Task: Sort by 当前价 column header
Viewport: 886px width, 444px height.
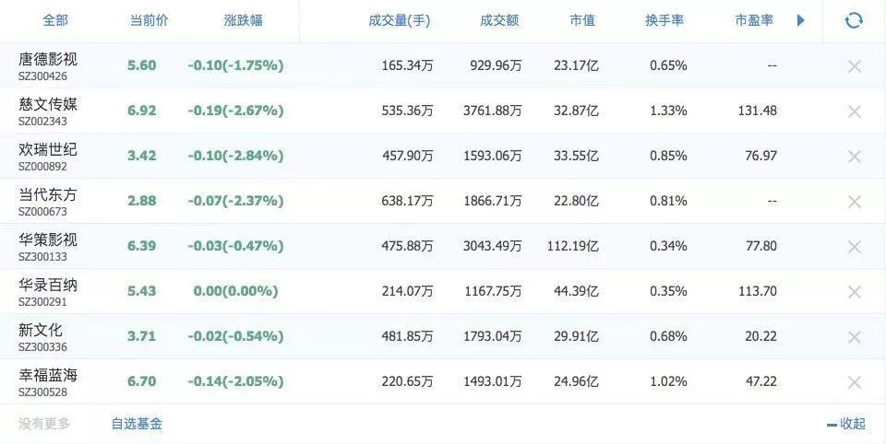Action: (x=150, y=20)
